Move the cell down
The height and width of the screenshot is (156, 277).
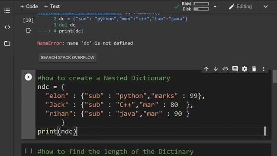click(216, 69)
